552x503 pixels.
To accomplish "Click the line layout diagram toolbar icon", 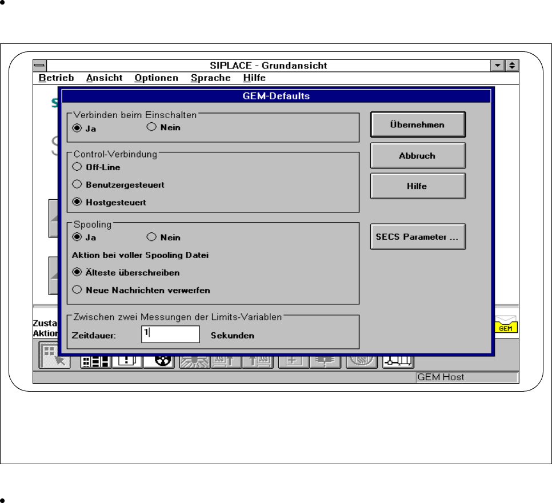I will [x=398, y=361].
